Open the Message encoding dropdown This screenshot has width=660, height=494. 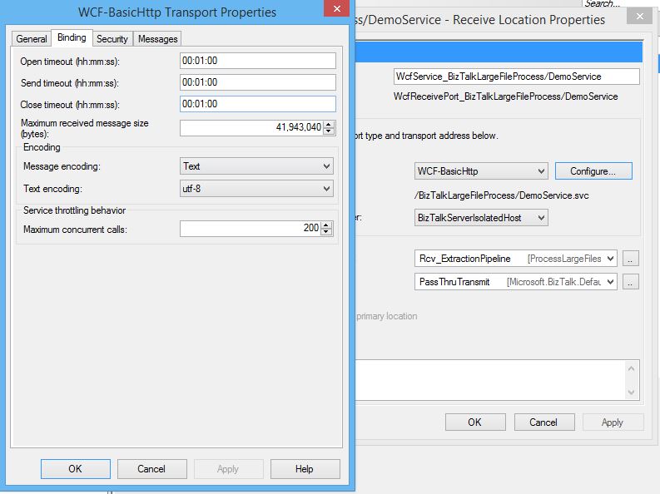click(256, 166)
